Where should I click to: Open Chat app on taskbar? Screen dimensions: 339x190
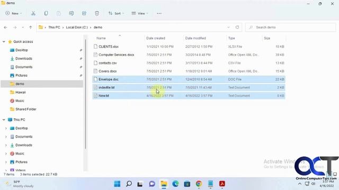click(152, 184)
